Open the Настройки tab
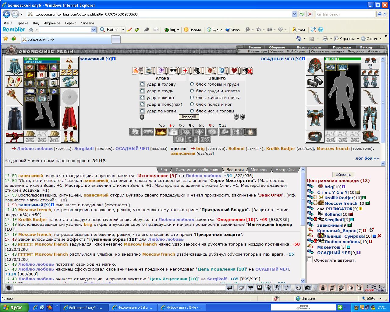 click(285, 170)
